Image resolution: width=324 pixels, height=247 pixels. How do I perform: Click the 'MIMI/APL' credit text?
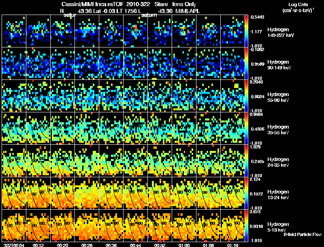[x=188, y=11]
